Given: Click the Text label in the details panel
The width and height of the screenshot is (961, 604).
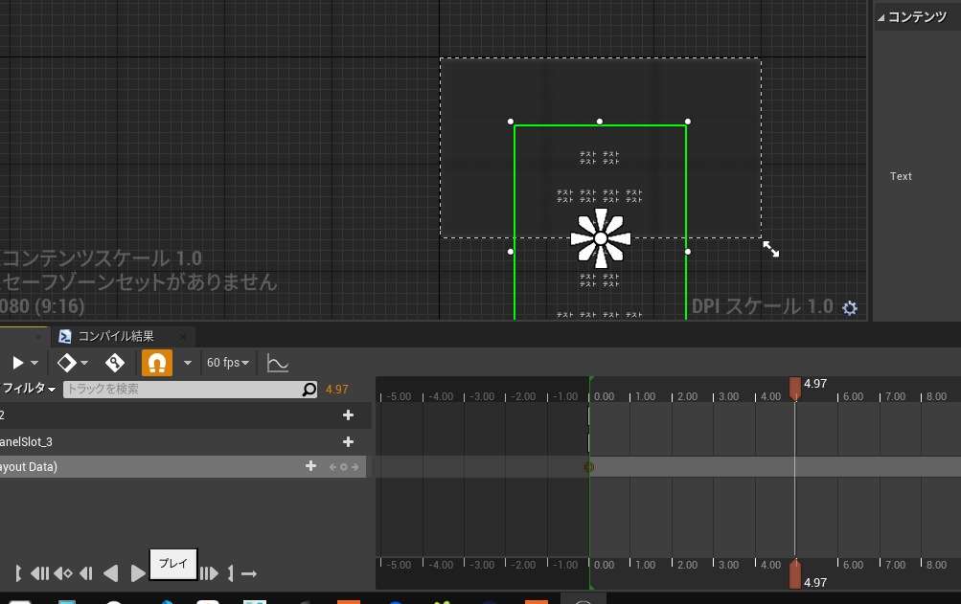Looking at the screenshot, I should click(x=901, y=176).
